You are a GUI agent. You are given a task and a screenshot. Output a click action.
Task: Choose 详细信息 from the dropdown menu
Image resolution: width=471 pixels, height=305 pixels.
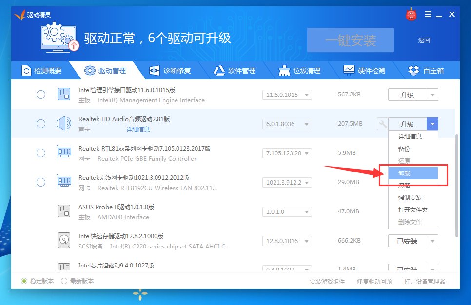click(413, 136)
